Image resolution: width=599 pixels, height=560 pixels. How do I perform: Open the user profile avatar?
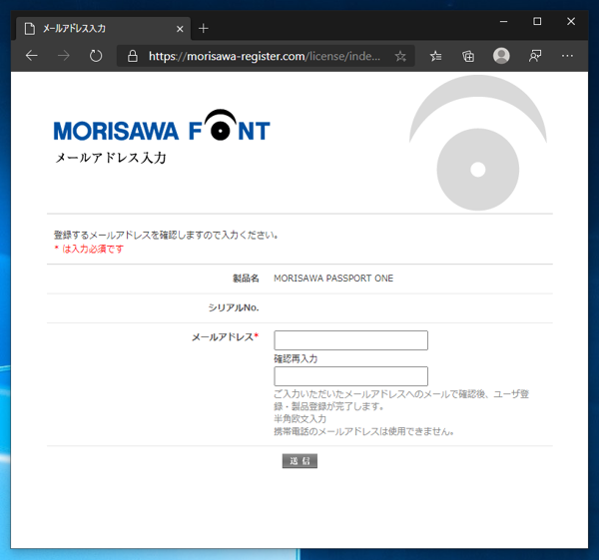[501, 56]
